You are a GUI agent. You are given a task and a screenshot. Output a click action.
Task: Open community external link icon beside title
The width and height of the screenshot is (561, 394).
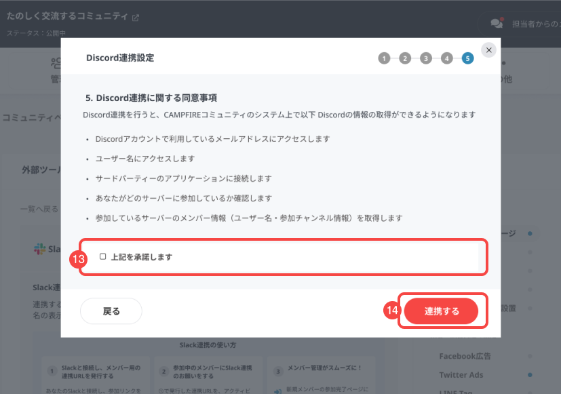[x=135, y=18]
